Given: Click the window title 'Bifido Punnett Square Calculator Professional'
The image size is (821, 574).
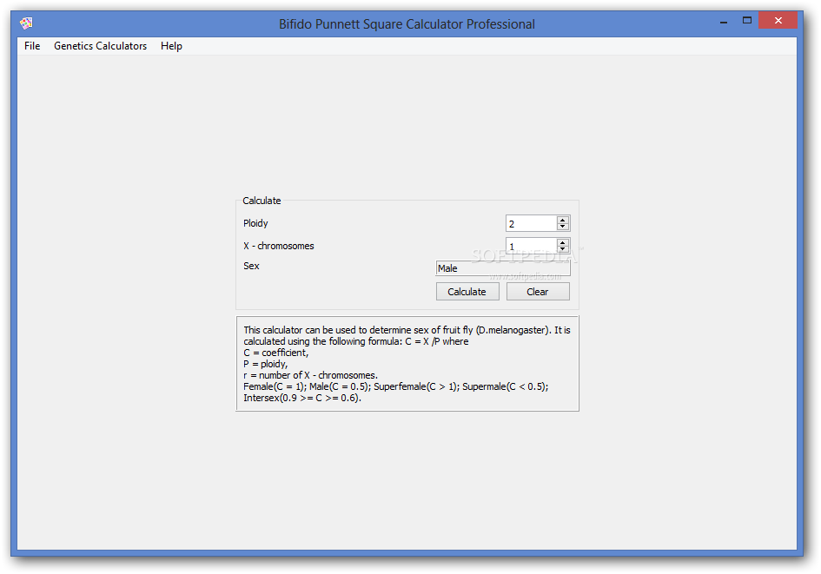Looking at the screenshot, I should [x=407, y=24].
